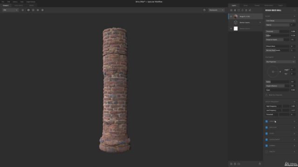Screen dimensions: 298x167
Task: Open viewport settings gear icon
Action: point(42,10)
